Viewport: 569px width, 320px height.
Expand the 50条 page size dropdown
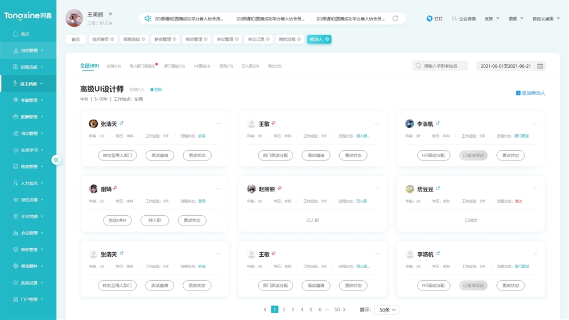coord(386,310)
